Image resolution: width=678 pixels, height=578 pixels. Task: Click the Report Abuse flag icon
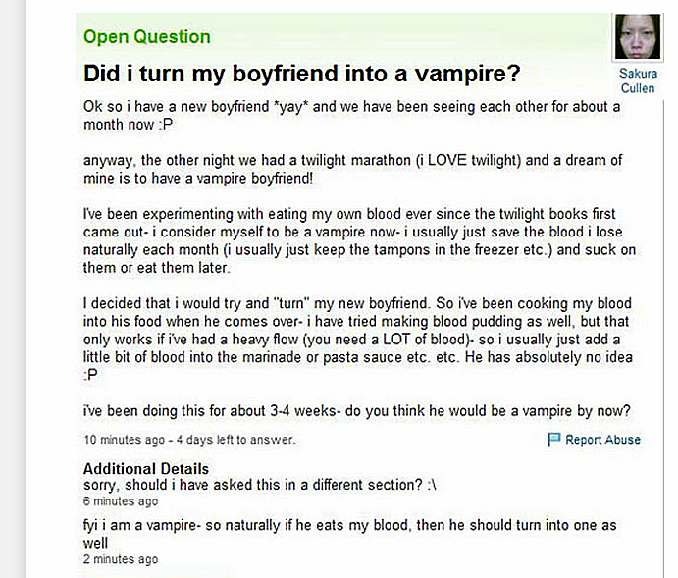click(553, 439)
